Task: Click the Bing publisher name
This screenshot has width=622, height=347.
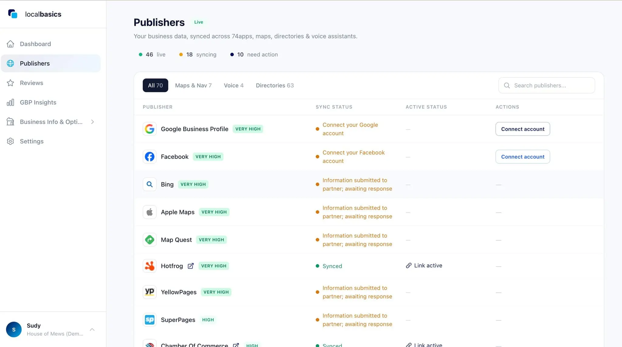Action: [167, 184]
